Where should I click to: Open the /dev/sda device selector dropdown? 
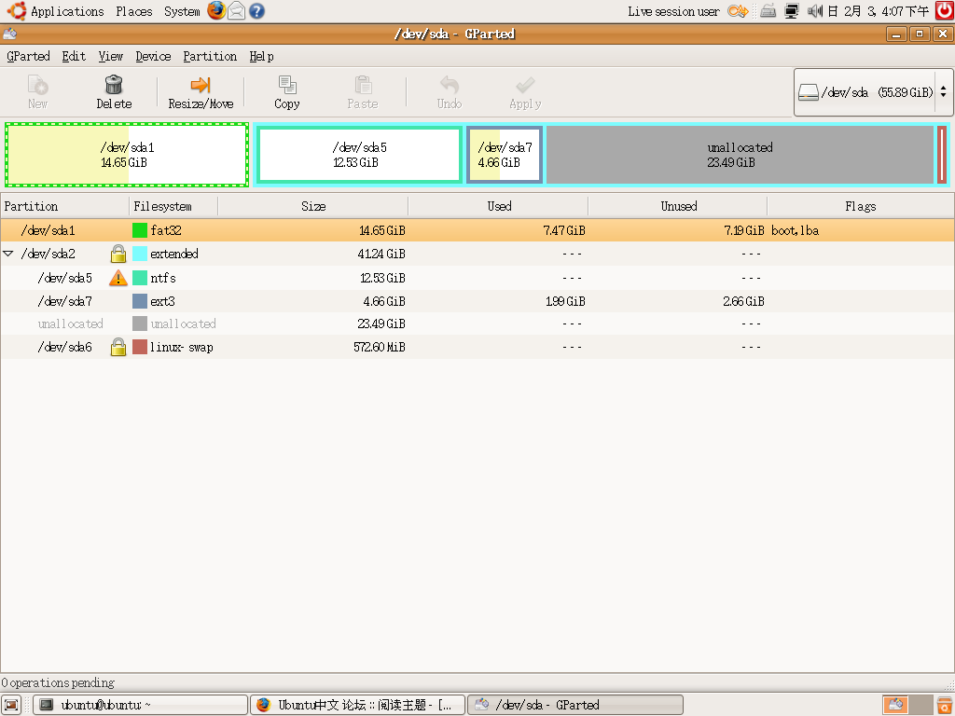873,92
